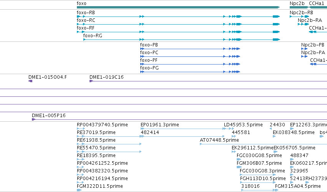
Task: Select the RP004216194.5prime EST label
Action: [102, 179]
